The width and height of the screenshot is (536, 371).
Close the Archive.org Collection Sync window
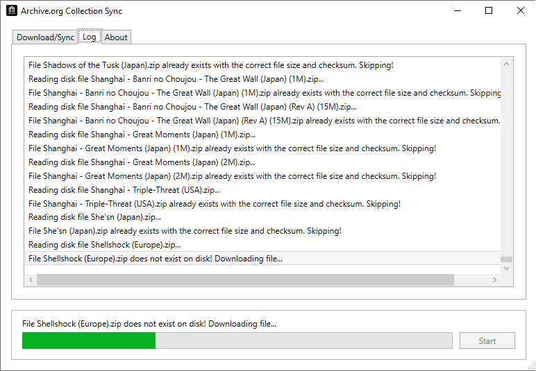point(520,10)
